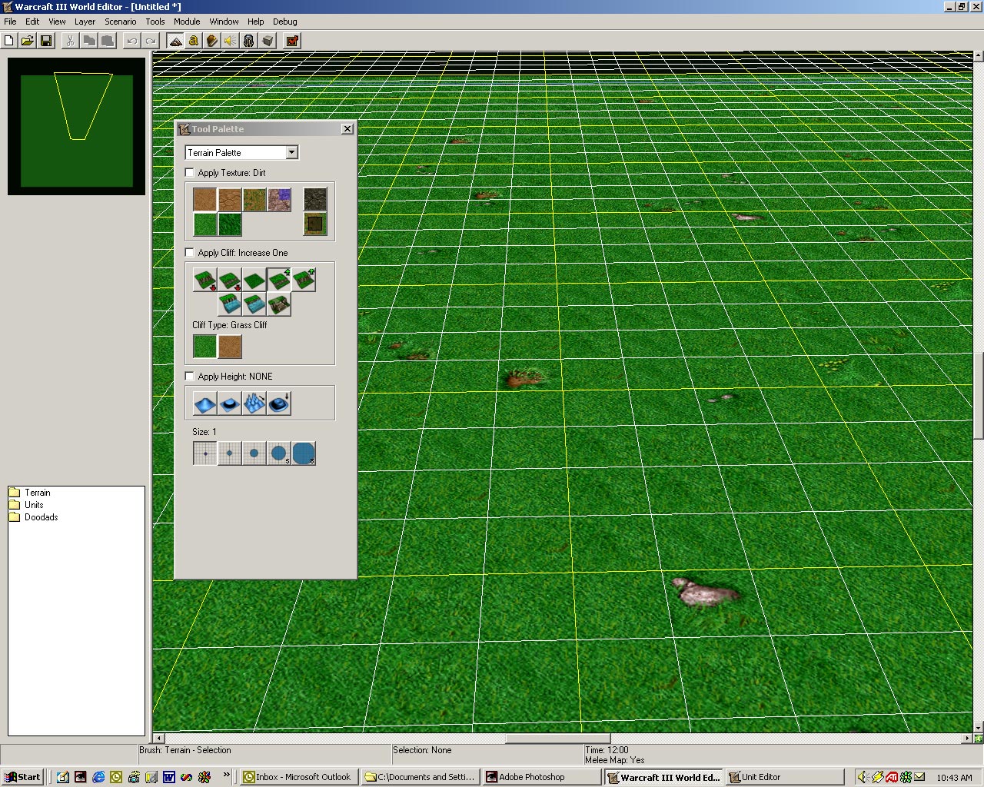The image size is (984, 787).
Task: Click the Test Map checkmark icon
Action: pos(292,41)
